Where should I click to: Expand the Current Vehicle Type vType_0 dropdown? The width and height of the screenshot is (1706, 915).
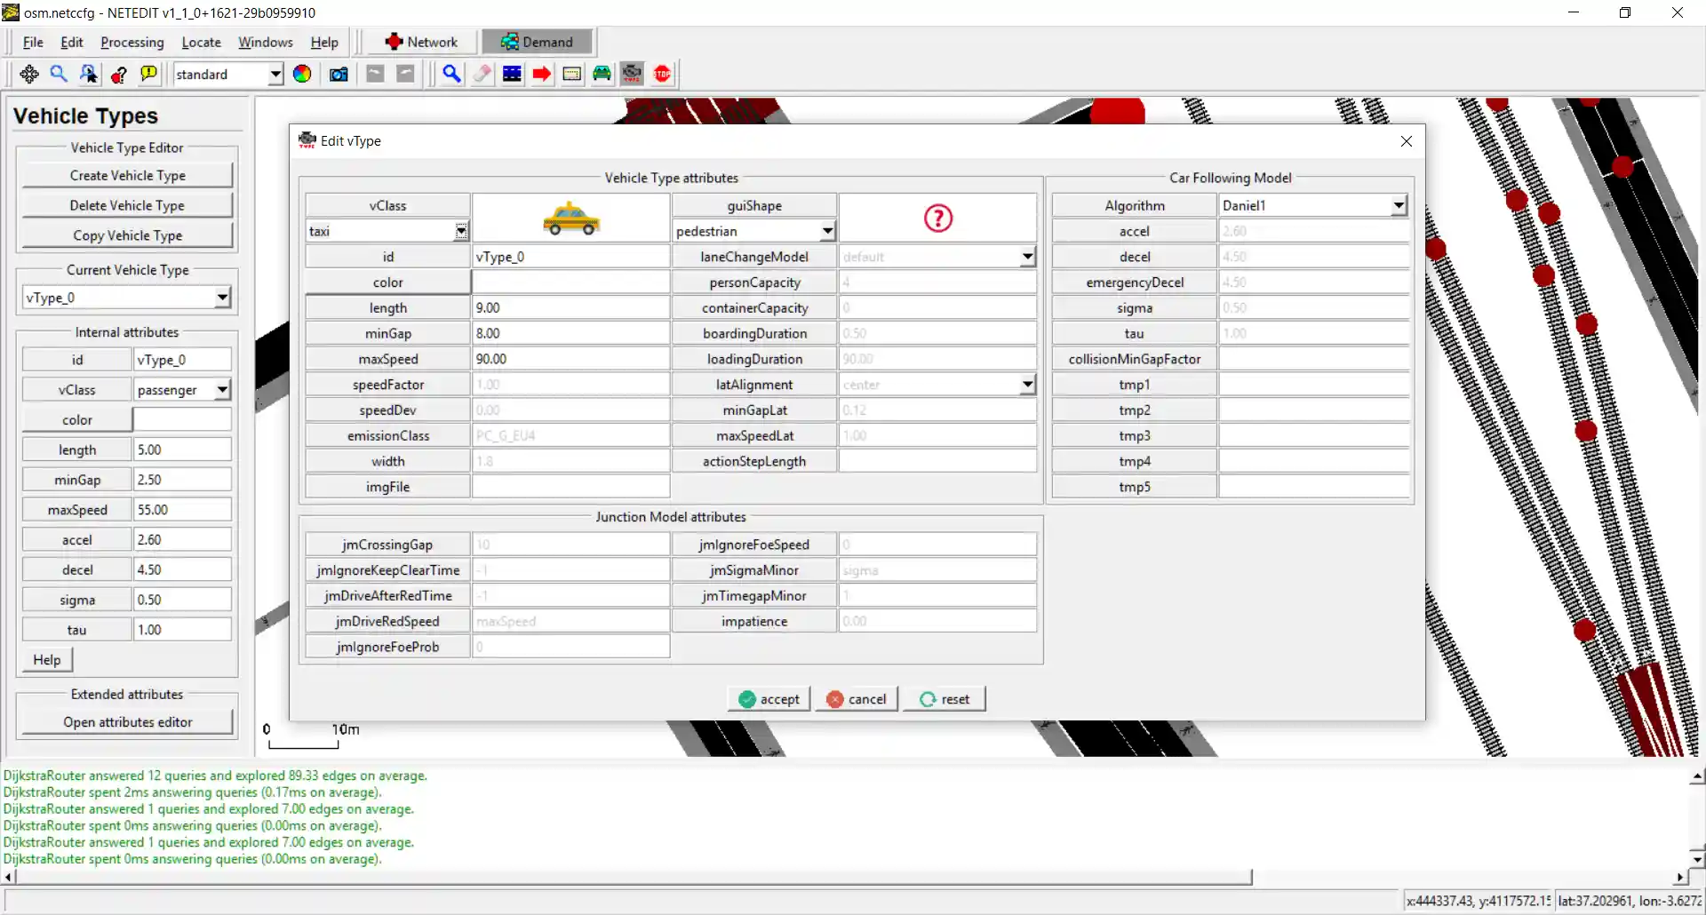pos(222,298)
